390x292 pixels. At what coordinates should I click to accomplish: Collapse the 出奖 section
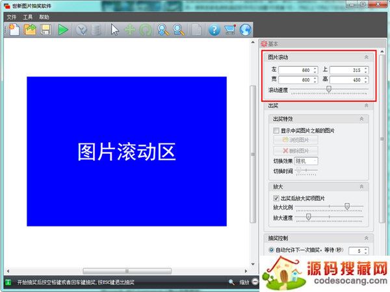[x=367, y=106]
